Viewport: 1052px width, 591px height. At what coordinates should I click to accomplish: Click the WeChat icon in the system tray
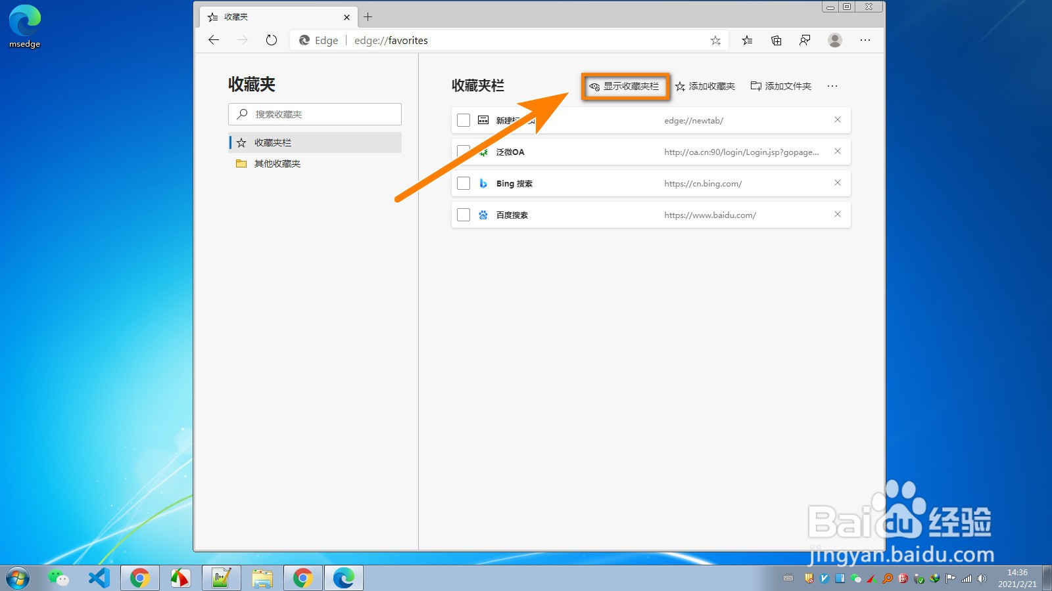[x=856, y=579]
